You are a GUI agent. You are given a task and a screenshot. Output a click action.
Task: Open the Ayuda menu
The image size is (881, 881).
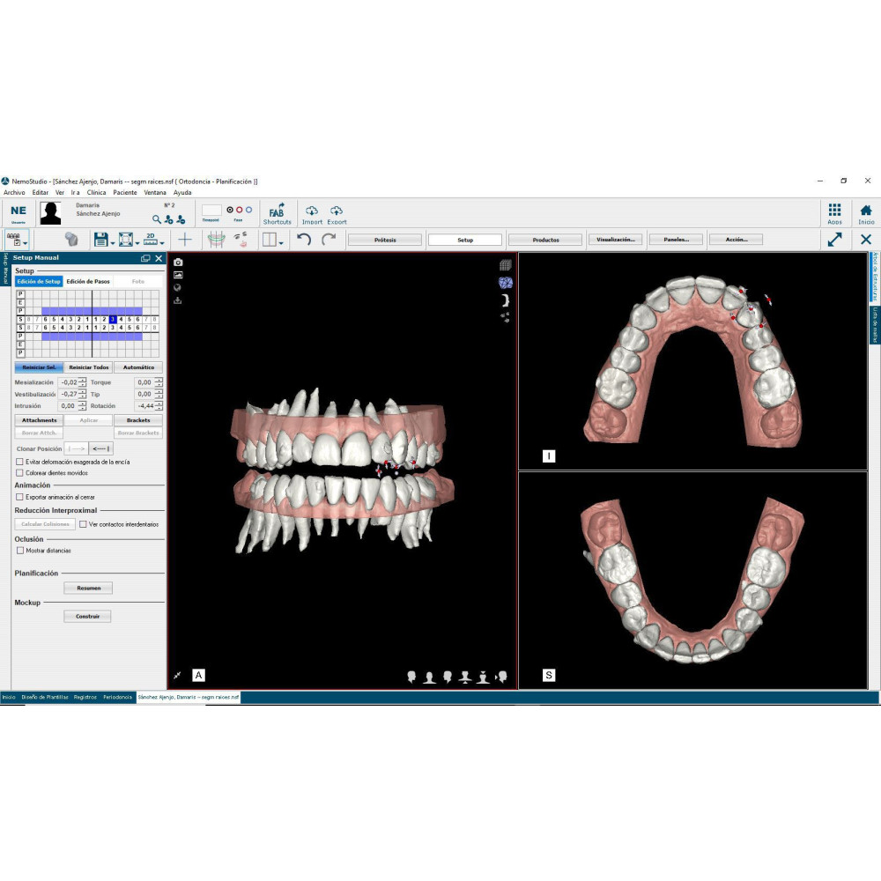point(182,193)
